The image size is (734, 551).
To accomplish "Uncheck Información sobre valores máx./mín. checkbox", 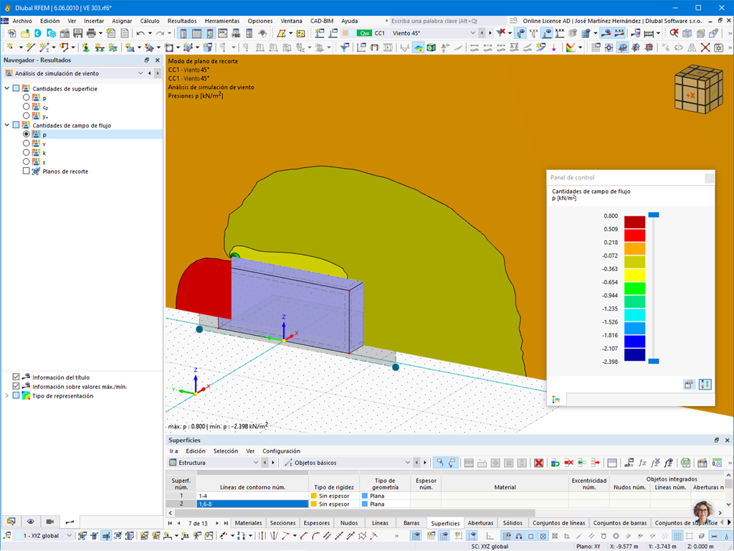I will 16,386.
